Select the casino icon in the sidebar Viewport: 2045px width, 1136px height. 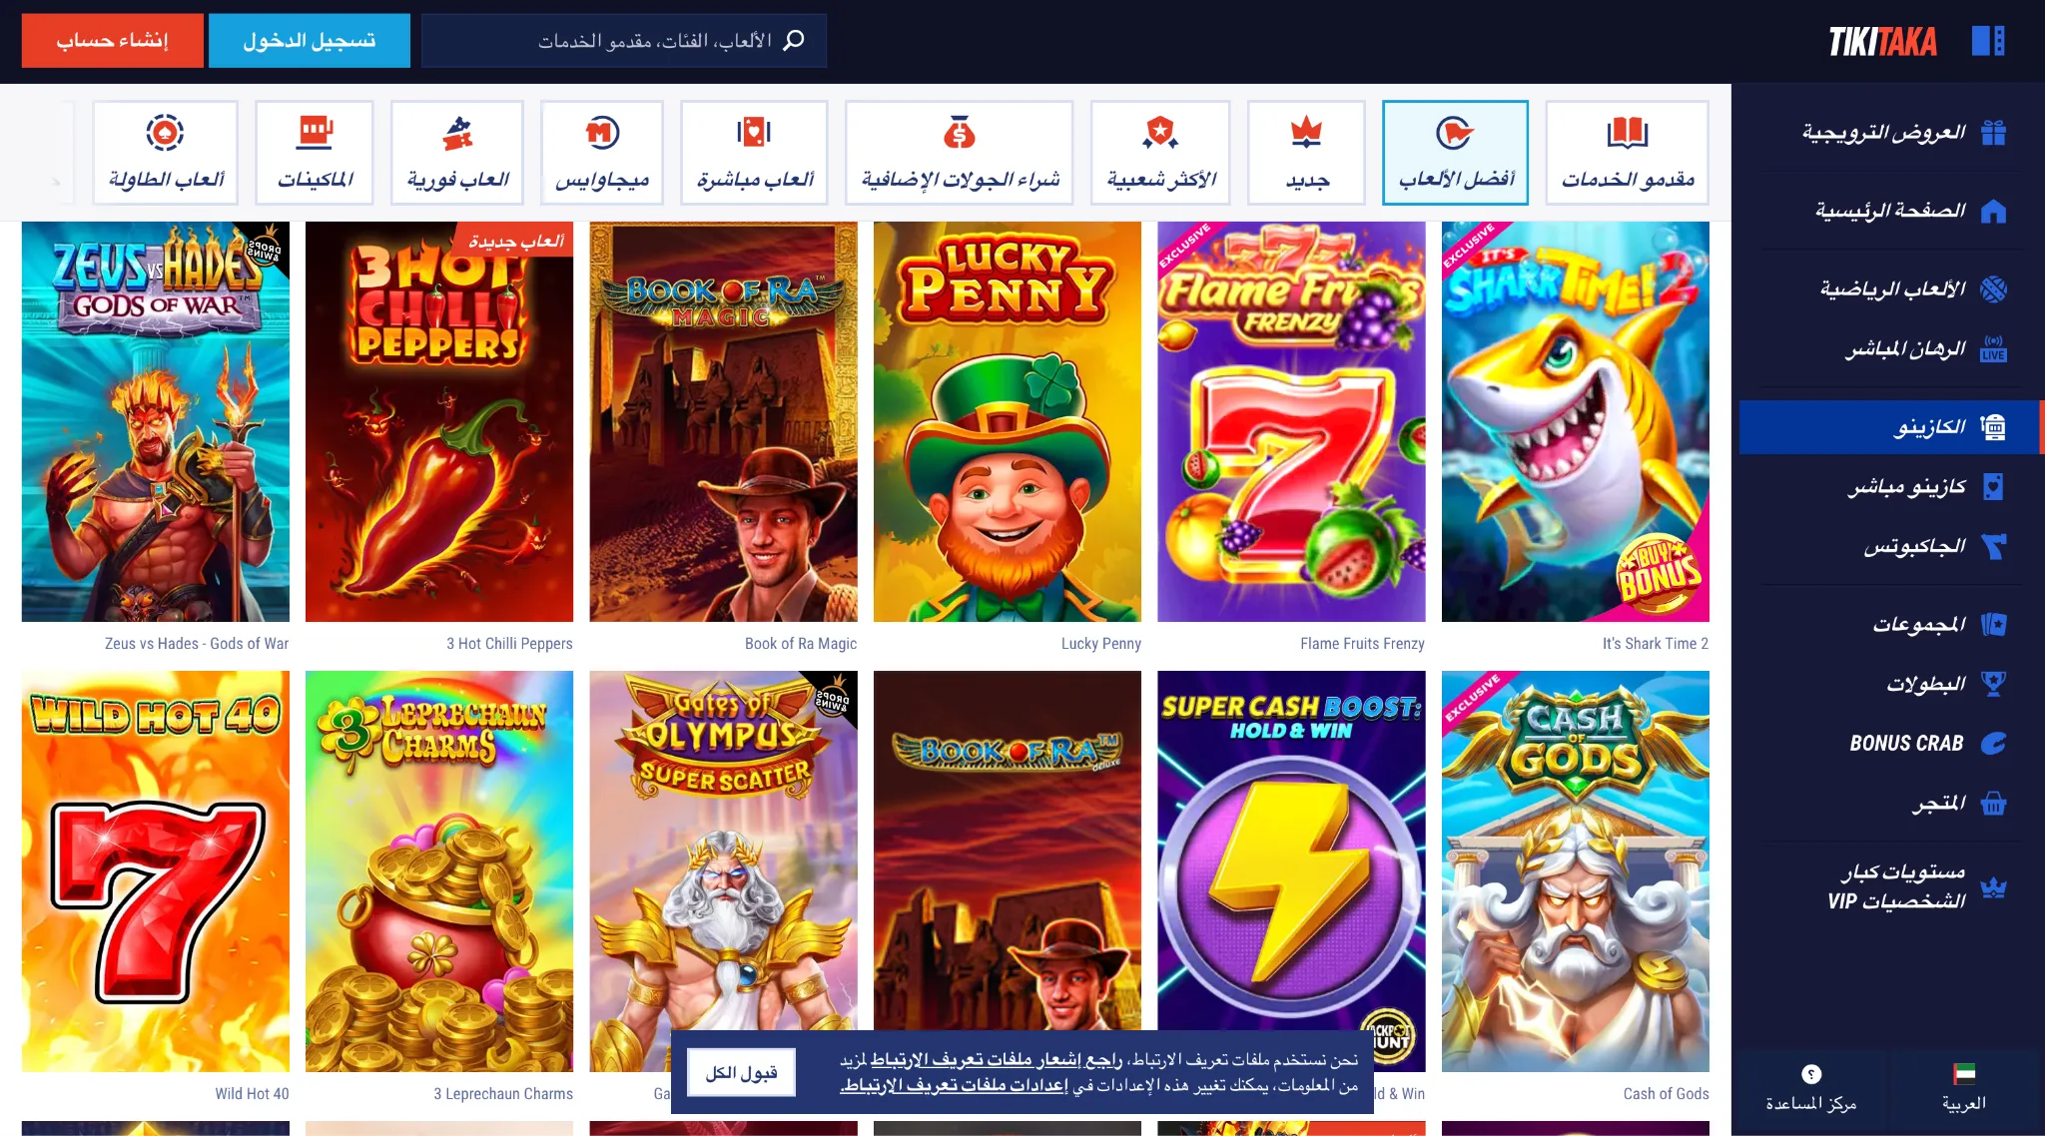click(x=1993, y=427)
